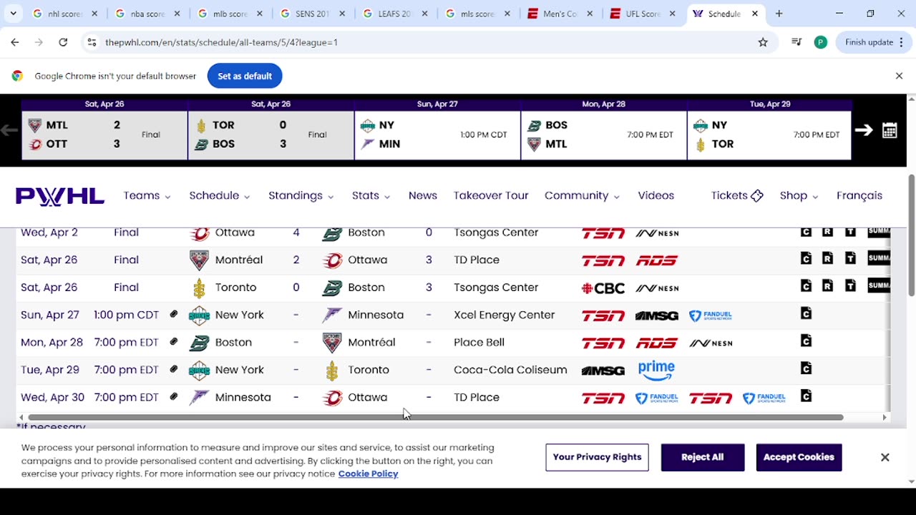This screenshot has height=515, width=916.
Task: Open C document icon for Tue, Apr 29 game
Action: (806, 368)
